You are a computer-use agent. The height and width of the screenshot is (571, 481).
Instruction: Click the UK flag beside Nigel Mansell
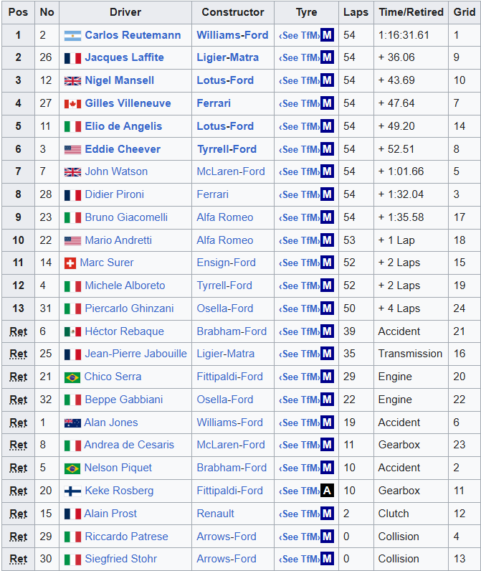[72, 81]
